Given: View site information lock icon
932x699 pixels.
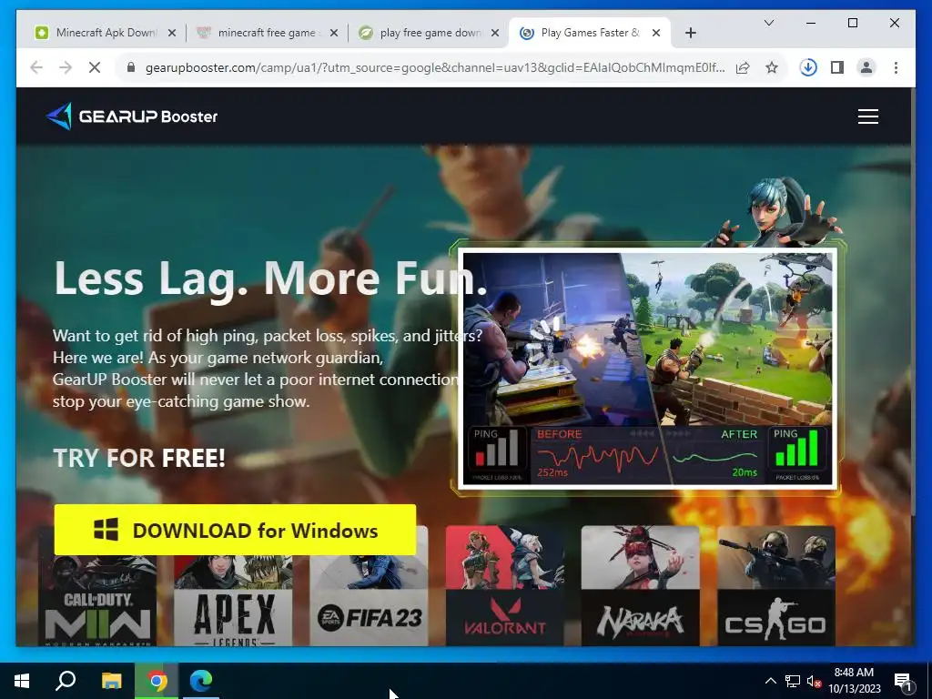Looking at the screenshot, I should click(131, 67).
